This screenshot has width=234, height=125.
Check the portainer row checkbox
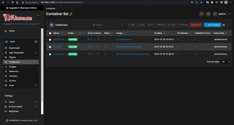coord(50,47)
